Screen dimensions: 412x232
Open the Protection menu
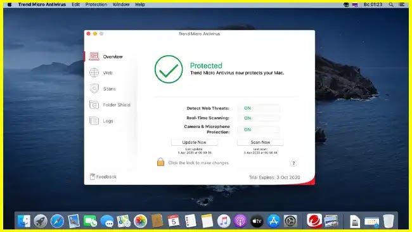point(96,4)
